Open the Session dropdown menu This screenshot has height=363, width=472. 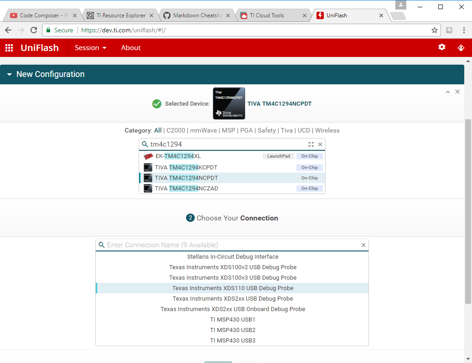(90, 48)
